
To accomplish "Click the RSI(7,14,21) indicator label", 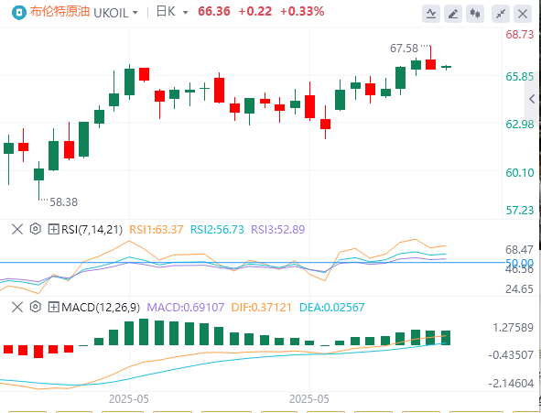I will [92, 230].
